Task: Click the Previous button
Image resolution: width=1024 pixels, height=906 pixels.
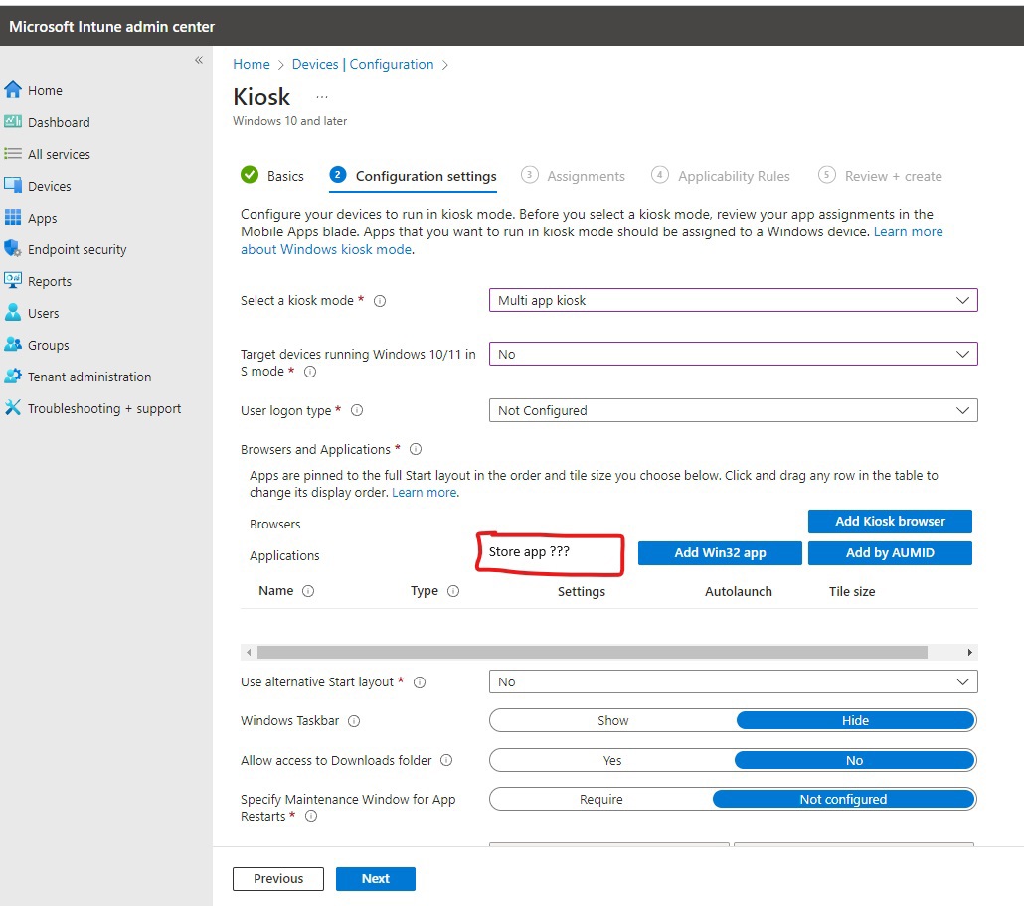Action: 278,878
